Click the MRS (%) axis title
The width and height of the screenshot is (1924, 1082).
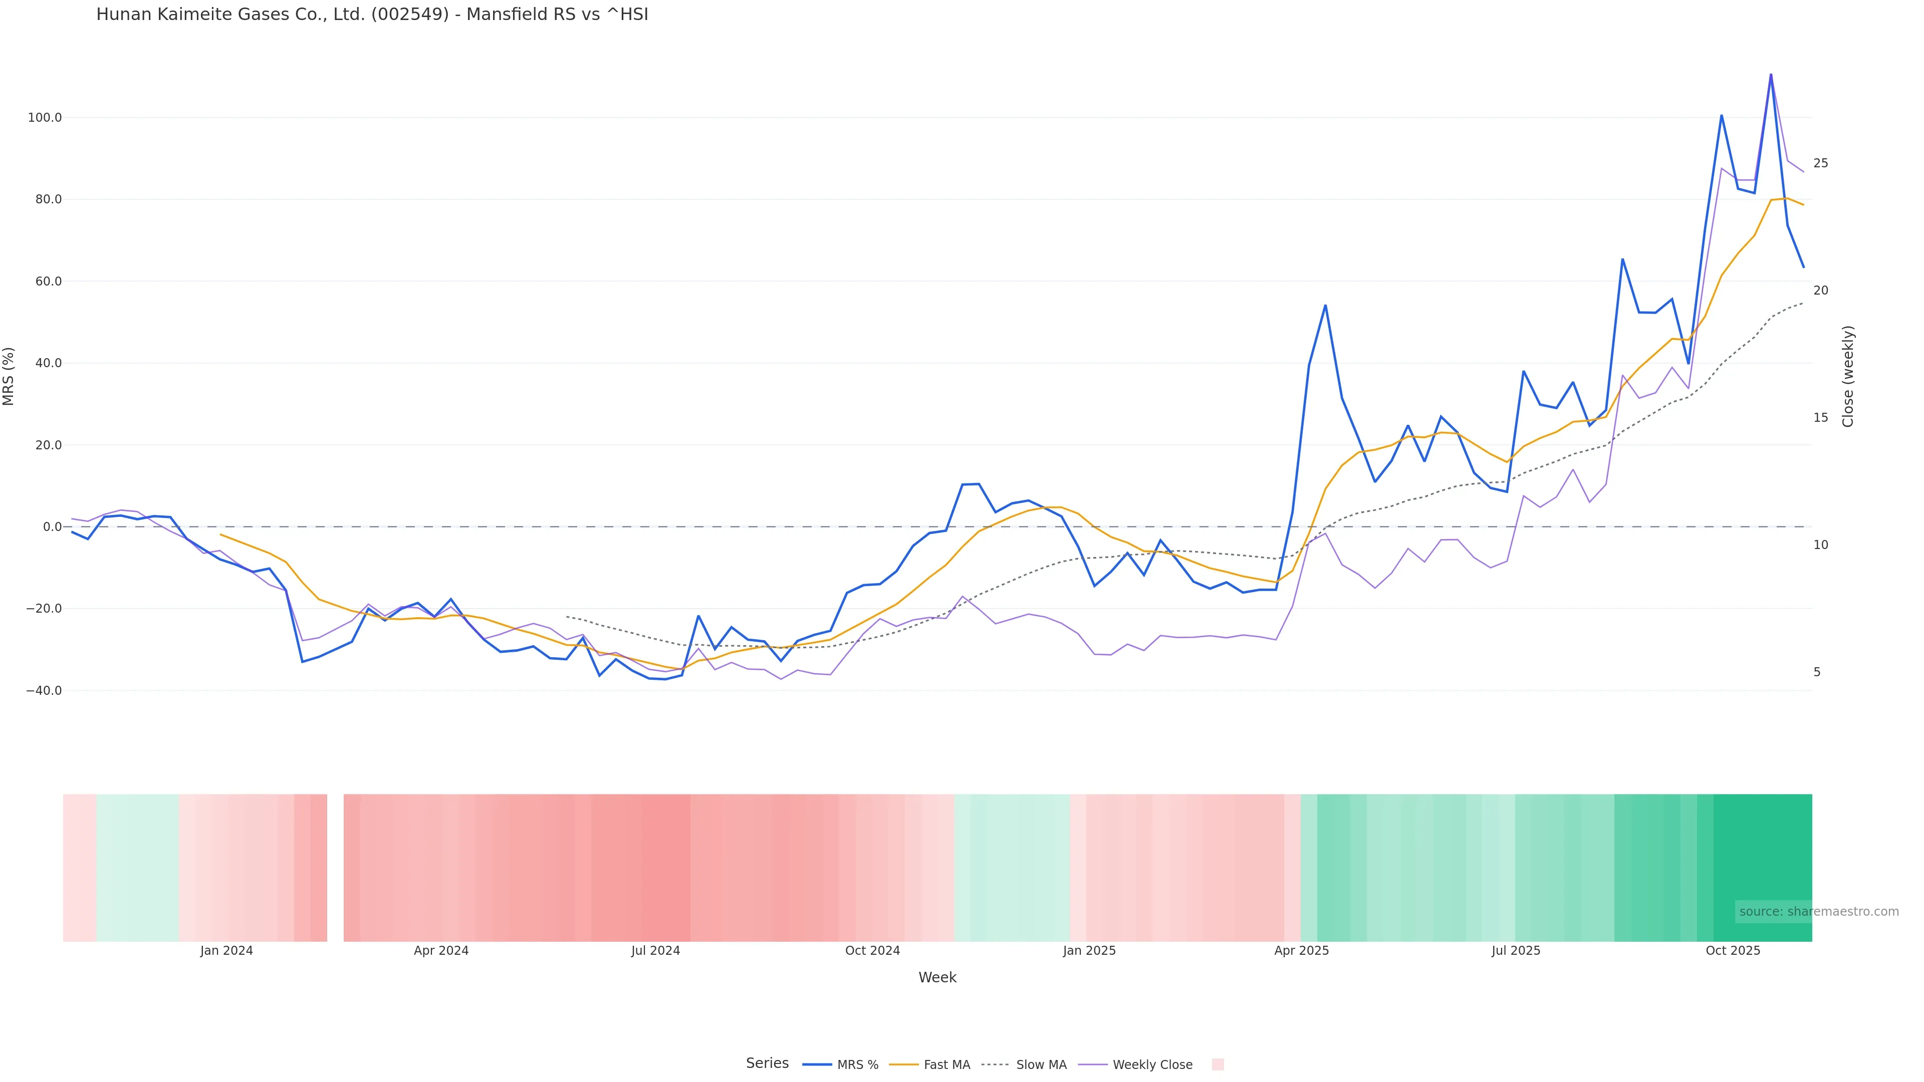click(x=9, y=376)
